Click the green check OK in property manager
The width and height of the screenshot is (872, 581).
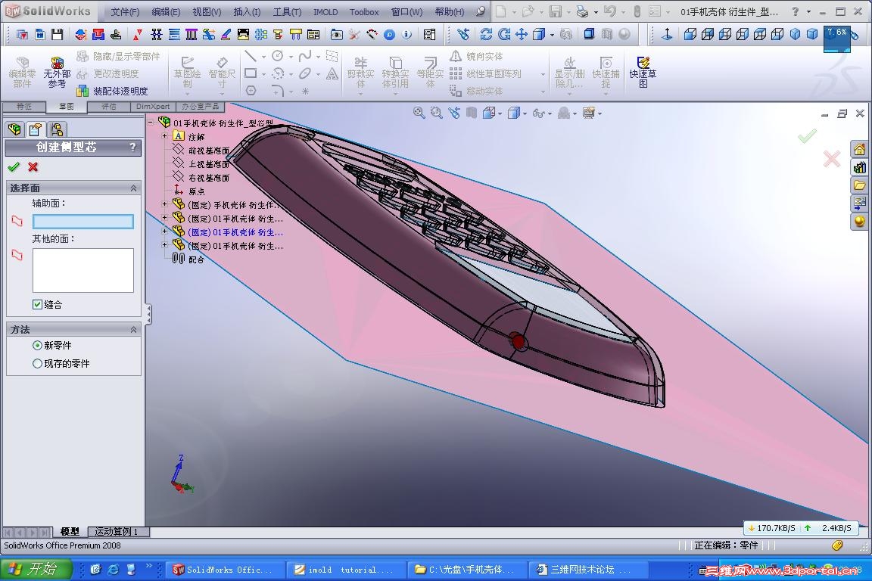click(14, 166)
